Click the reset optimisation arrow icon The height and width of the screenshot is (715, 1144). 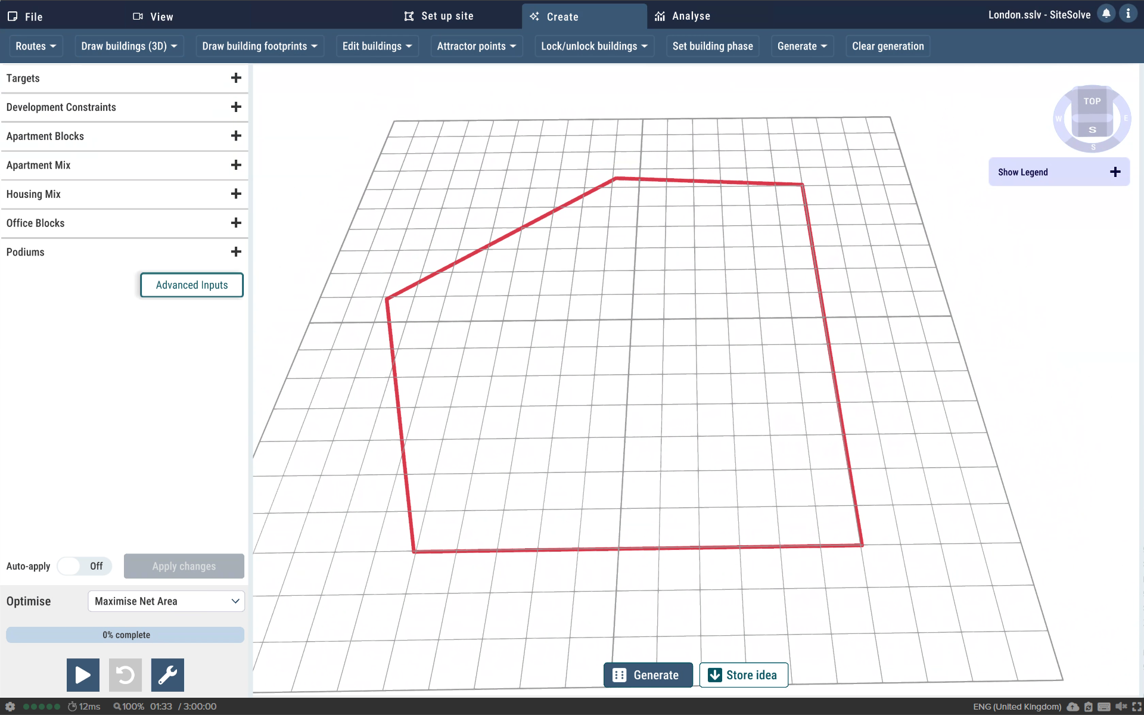[x=125, y=674]
